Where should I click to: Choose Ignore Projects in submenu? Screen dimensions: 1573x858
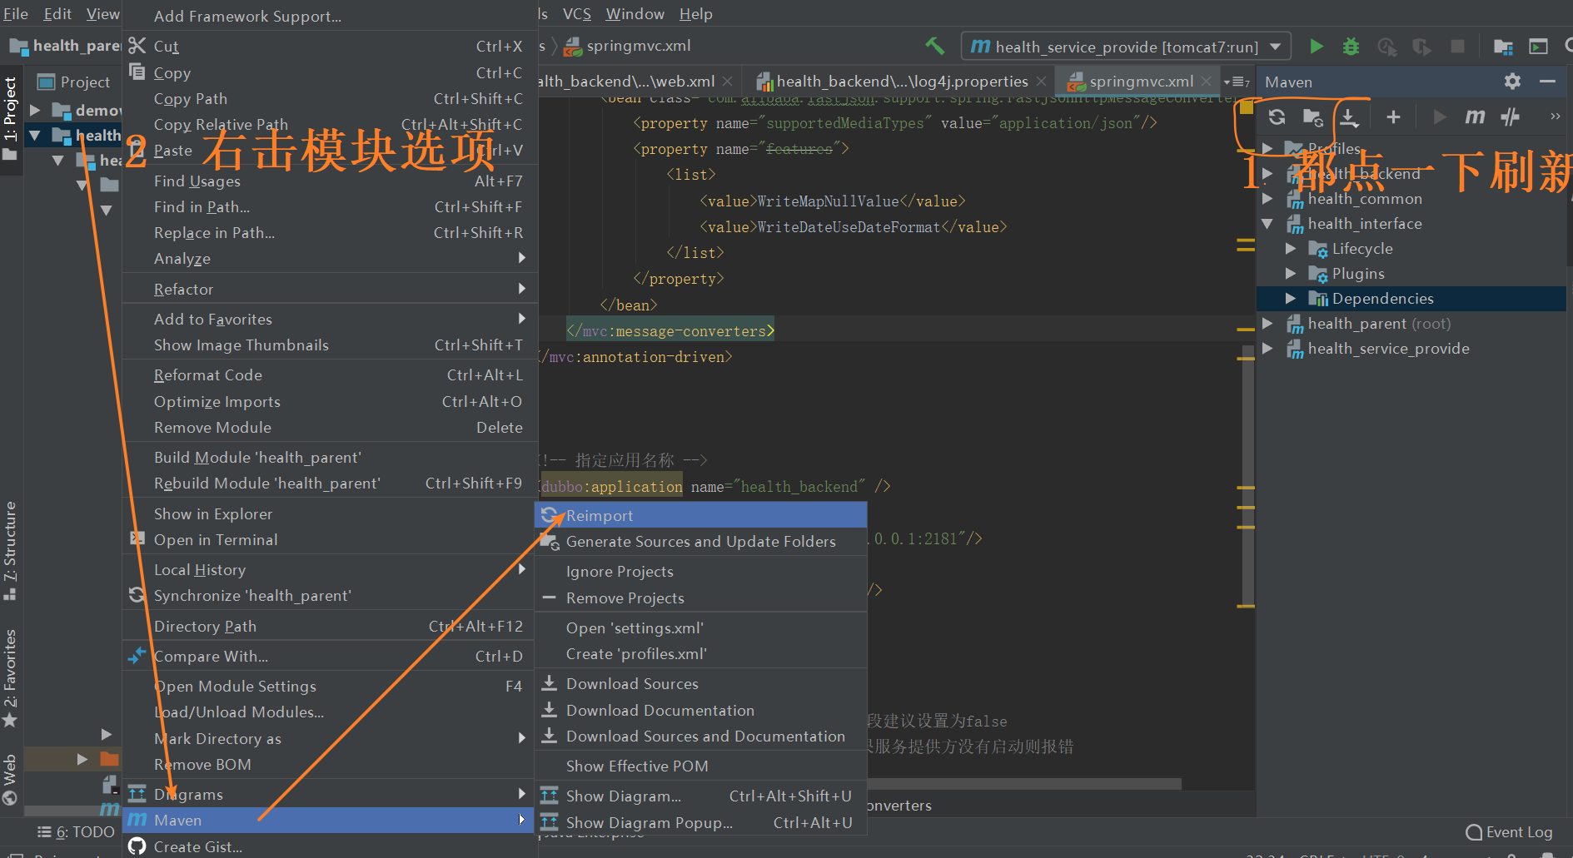coord(700,572)
